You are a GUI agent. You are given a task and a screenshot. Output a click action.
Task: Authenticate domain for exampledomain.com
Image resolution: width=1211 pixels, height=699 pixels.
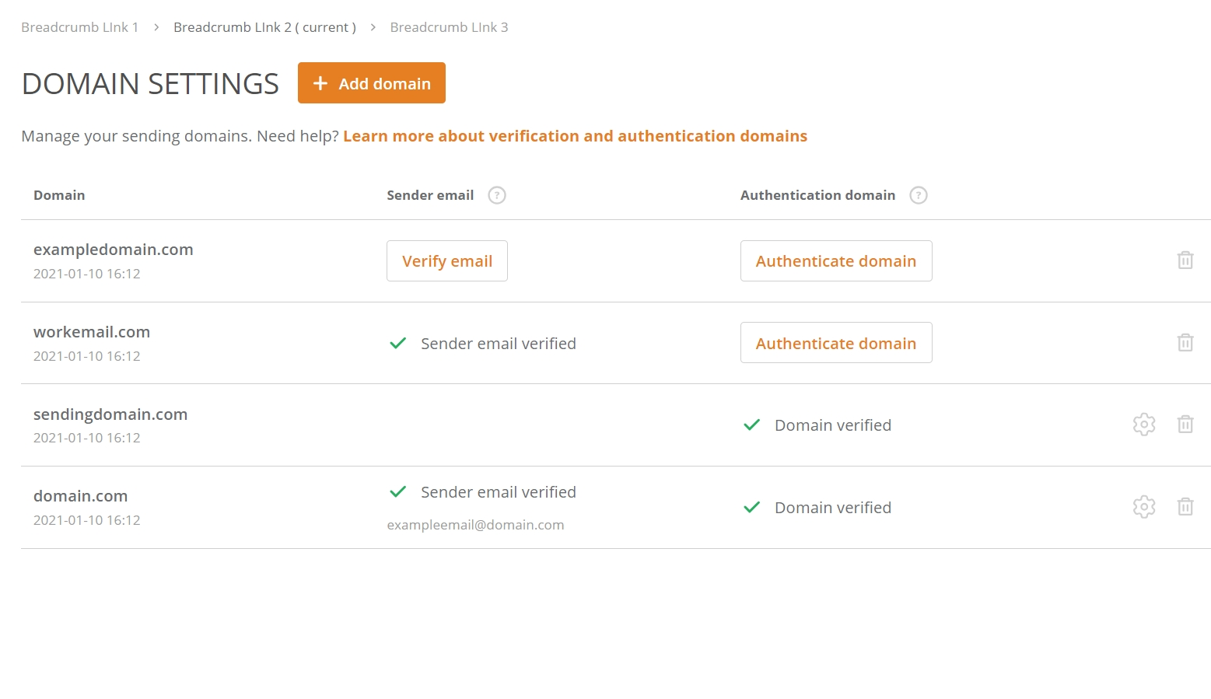pos(835,261)
